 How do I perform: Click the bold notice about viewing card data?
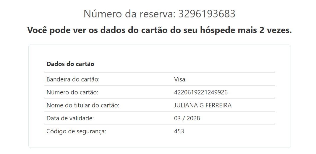coord(159,30)
